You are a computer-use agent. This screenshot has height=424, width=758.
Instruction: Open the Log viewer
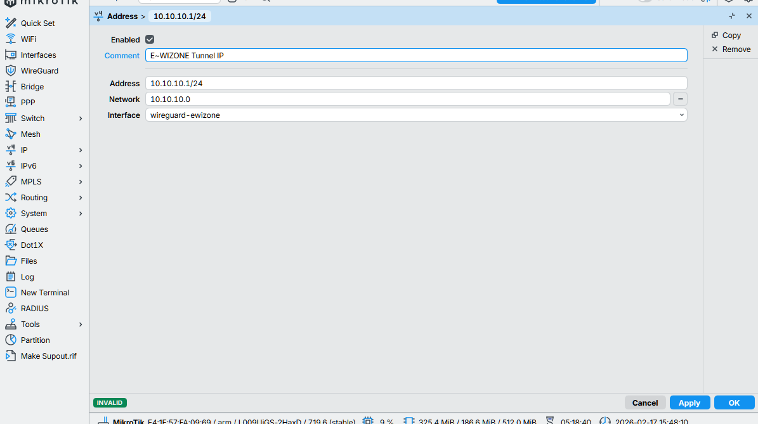click(29, 276)
